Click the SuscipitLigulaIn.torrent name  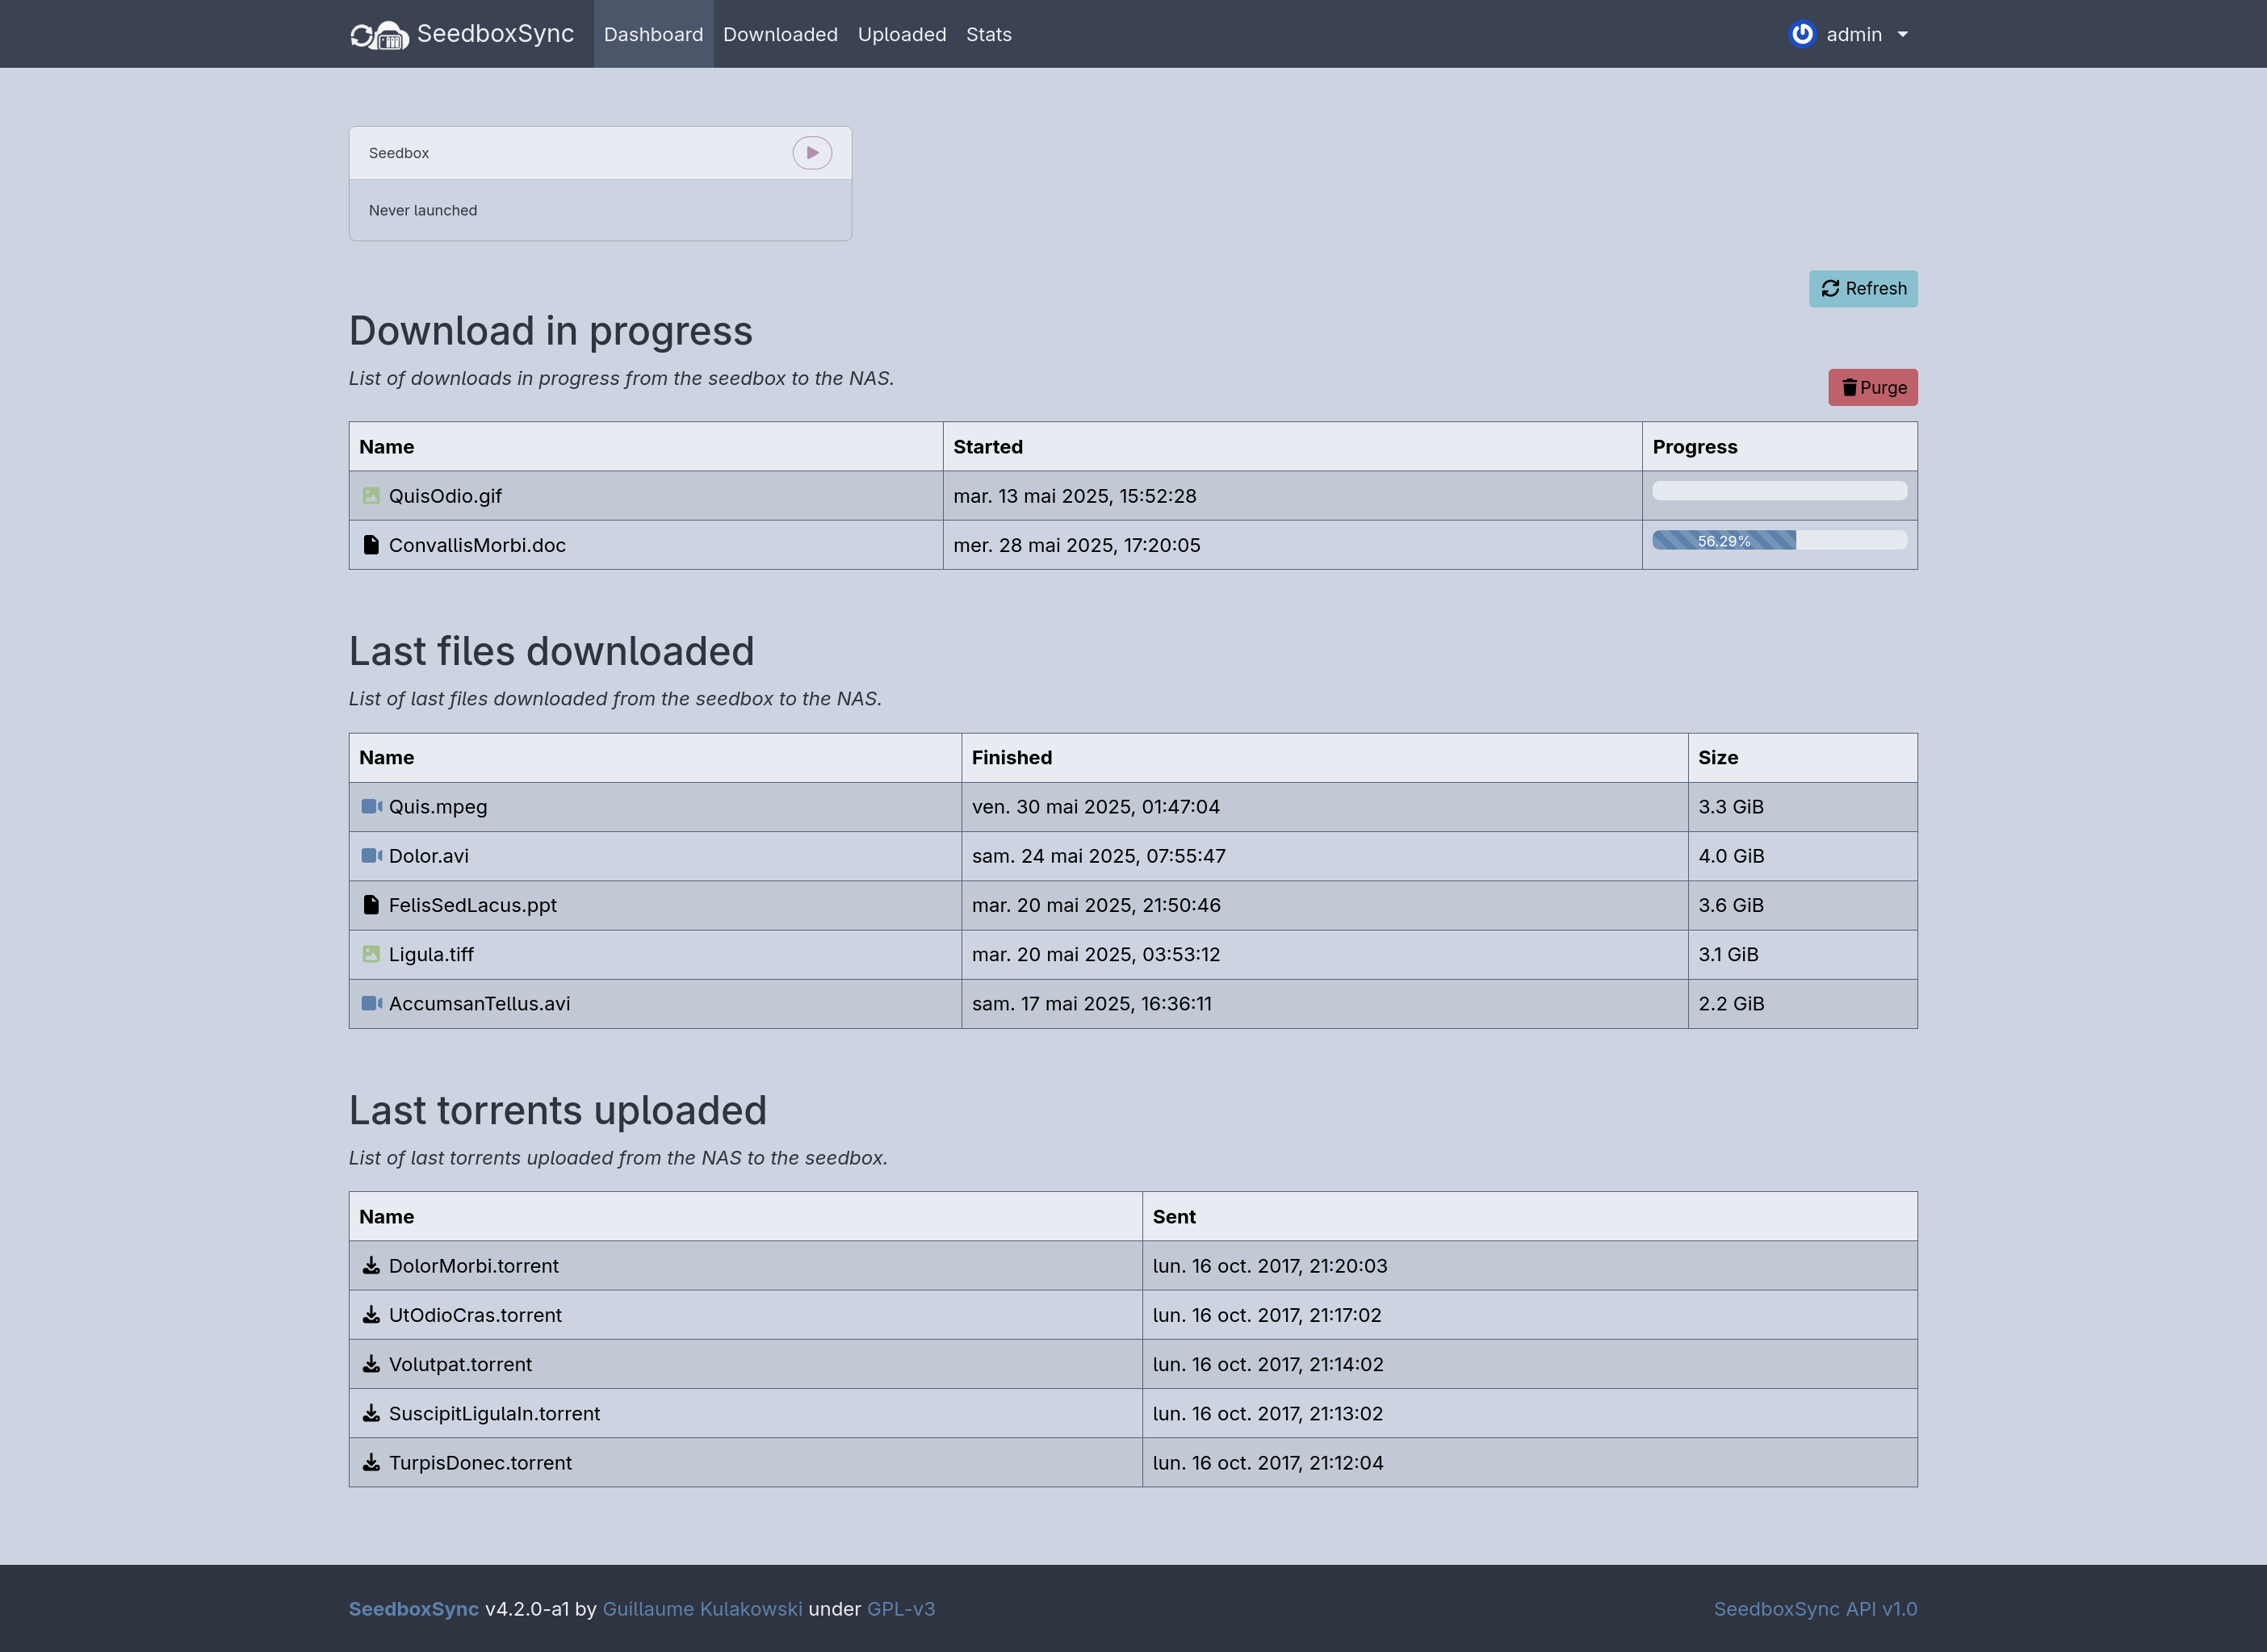(x=494, y=1413)
